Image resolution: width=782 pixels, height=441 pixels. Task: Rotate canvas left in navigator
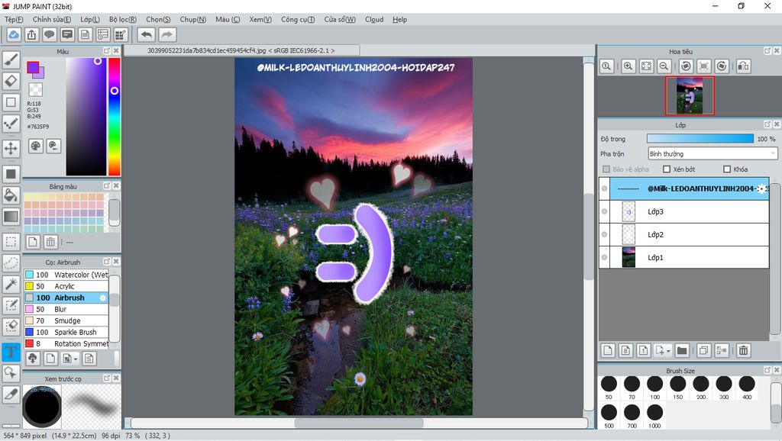tap(686, 66)
